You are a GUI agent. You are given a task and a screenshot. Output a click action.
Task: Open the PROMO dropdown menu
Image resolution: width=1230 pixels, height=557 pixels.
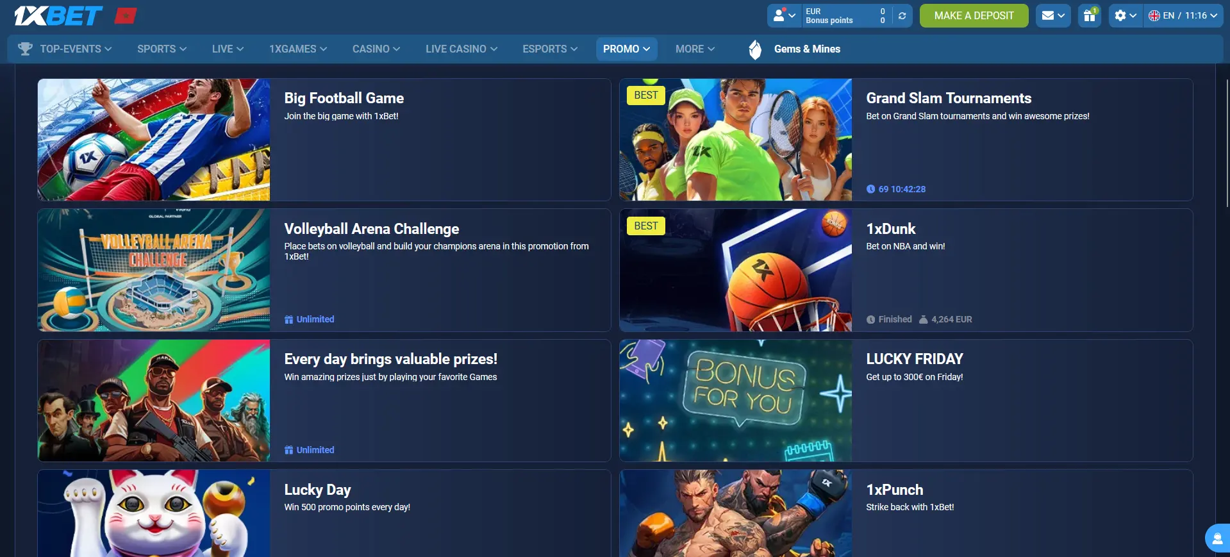pos(626,49)
